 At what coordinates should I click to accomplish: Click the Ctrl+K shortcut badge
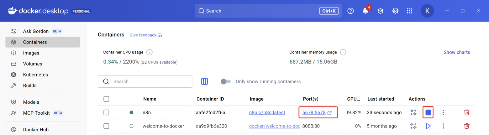329,11
